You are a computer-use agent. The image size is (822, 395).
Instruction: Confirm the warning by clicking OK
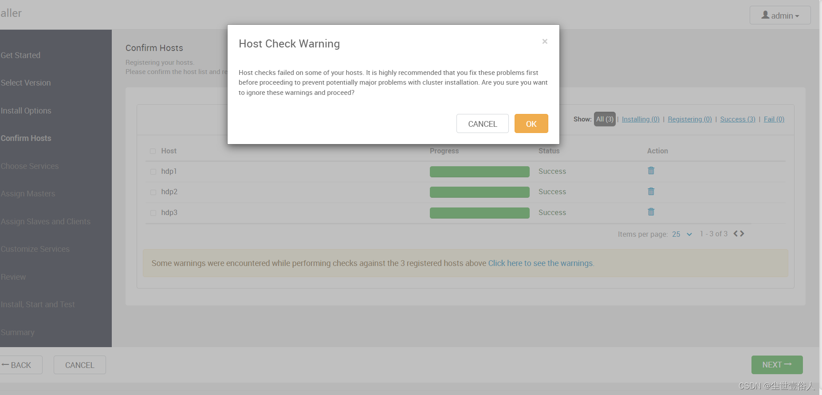click(531, 124)
